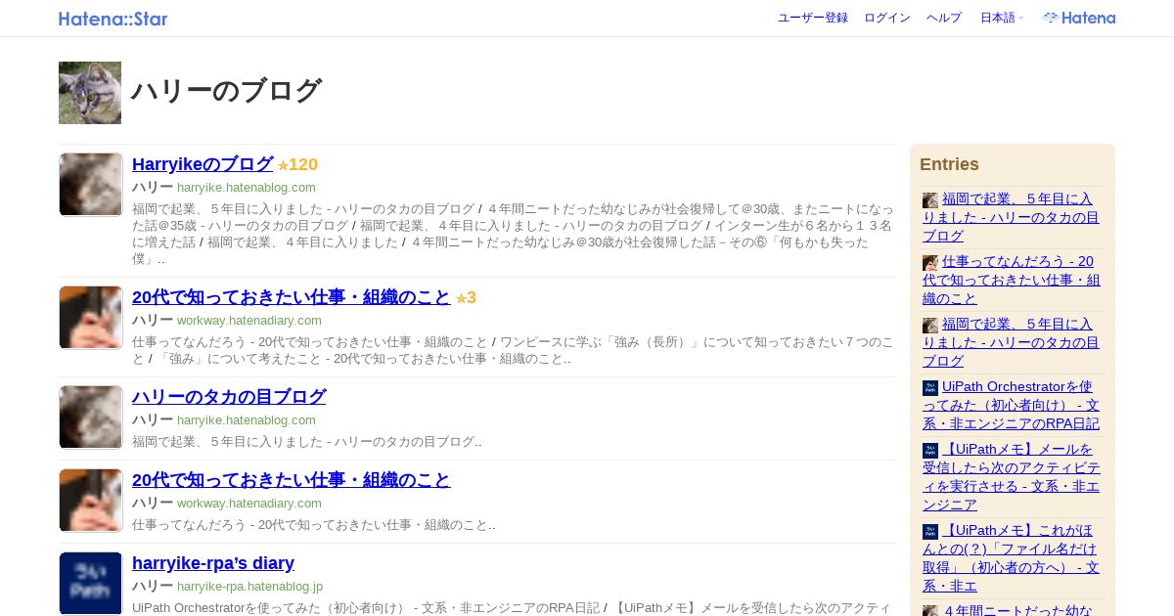Viewport: 1174px width, 616px height.
Task: Click the thumbnail for Harryikeのブログ entry
Action: point(91,185)
